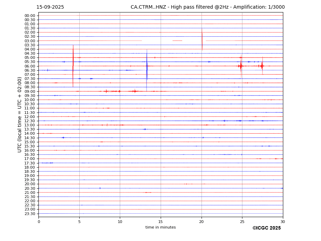Click the 13:30 row time label

(x=30, y=130)
